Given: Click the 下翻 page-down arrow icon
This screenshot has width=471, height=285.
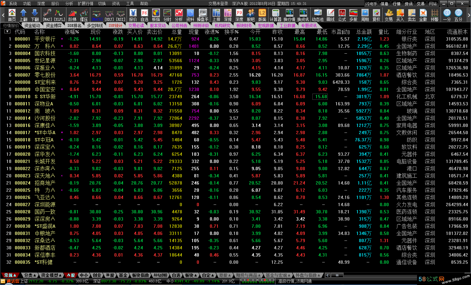Looking at the screenshot, I should (x=35, y=15).
